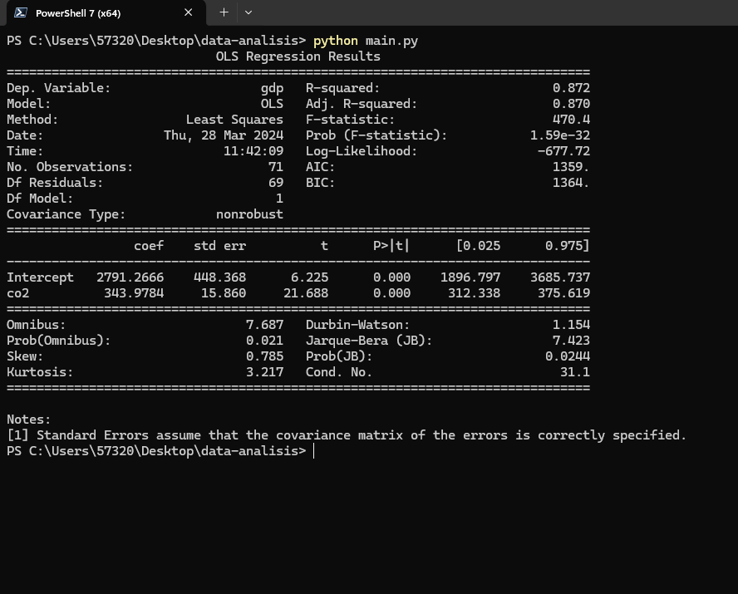738x594 pixels.
Task: Click the co2 coefficient 343.9784
Action: (134, 293)
